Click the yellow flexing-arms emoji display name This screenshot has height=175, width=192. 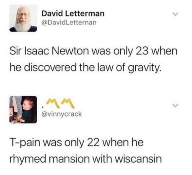click(x=58, y=103)
